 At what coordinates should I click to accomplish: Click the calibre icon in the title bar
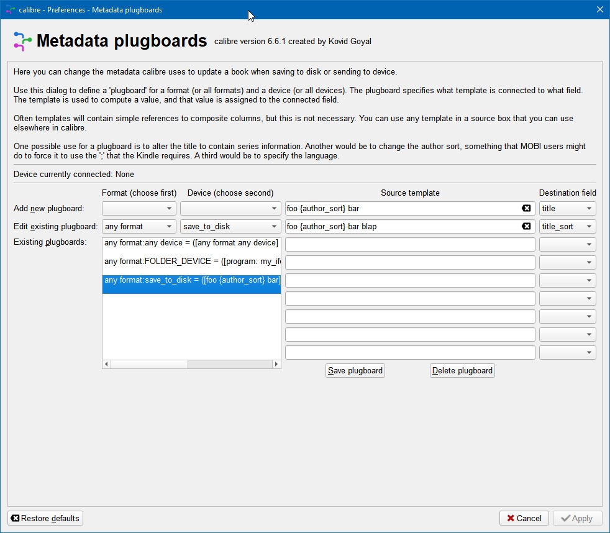coord(10,9)
